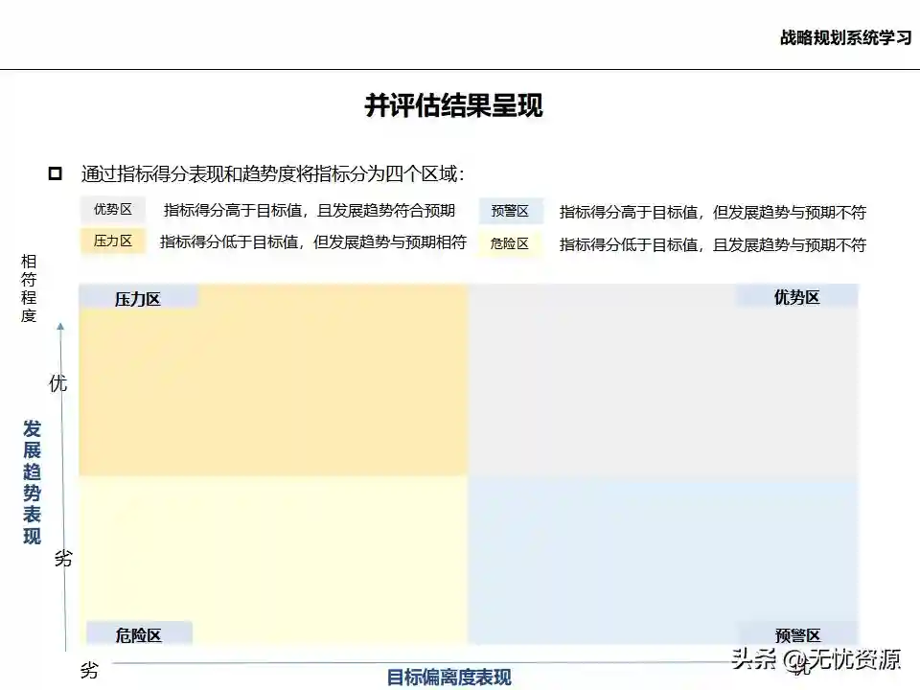Select the 危险区 legend box in yellow
Screen dimensions: 920x690
click(x=510, y=243)
